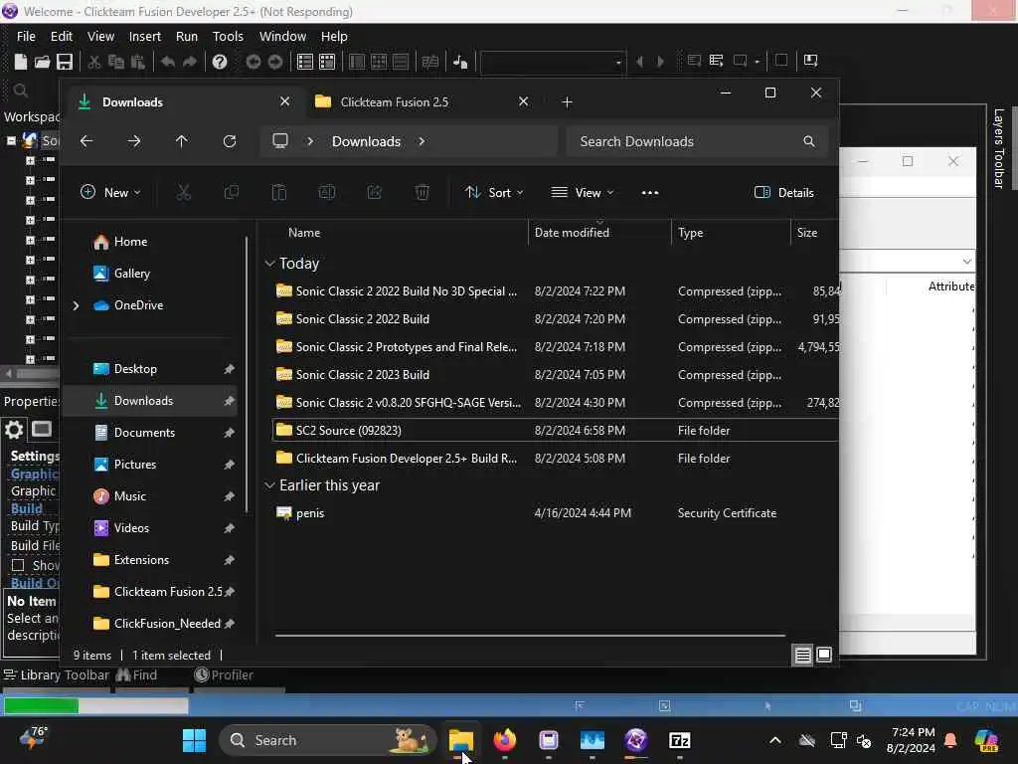
Task: Click the Delete trash icon in Explorer toolbar
Action: [422, 192]
